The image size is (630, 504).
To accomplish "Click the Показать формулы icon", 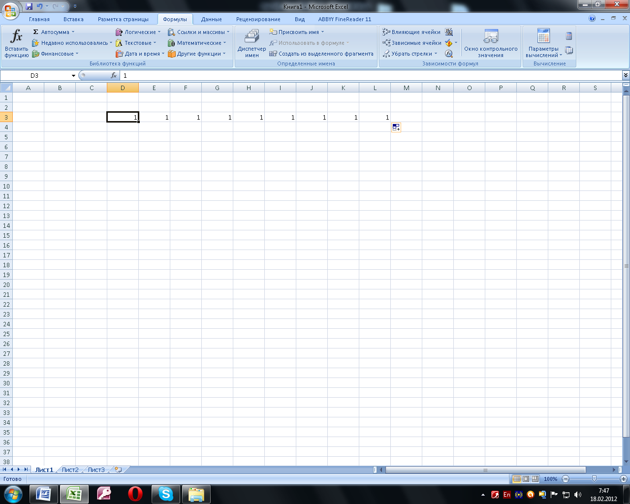I will (x=449, y=32).
